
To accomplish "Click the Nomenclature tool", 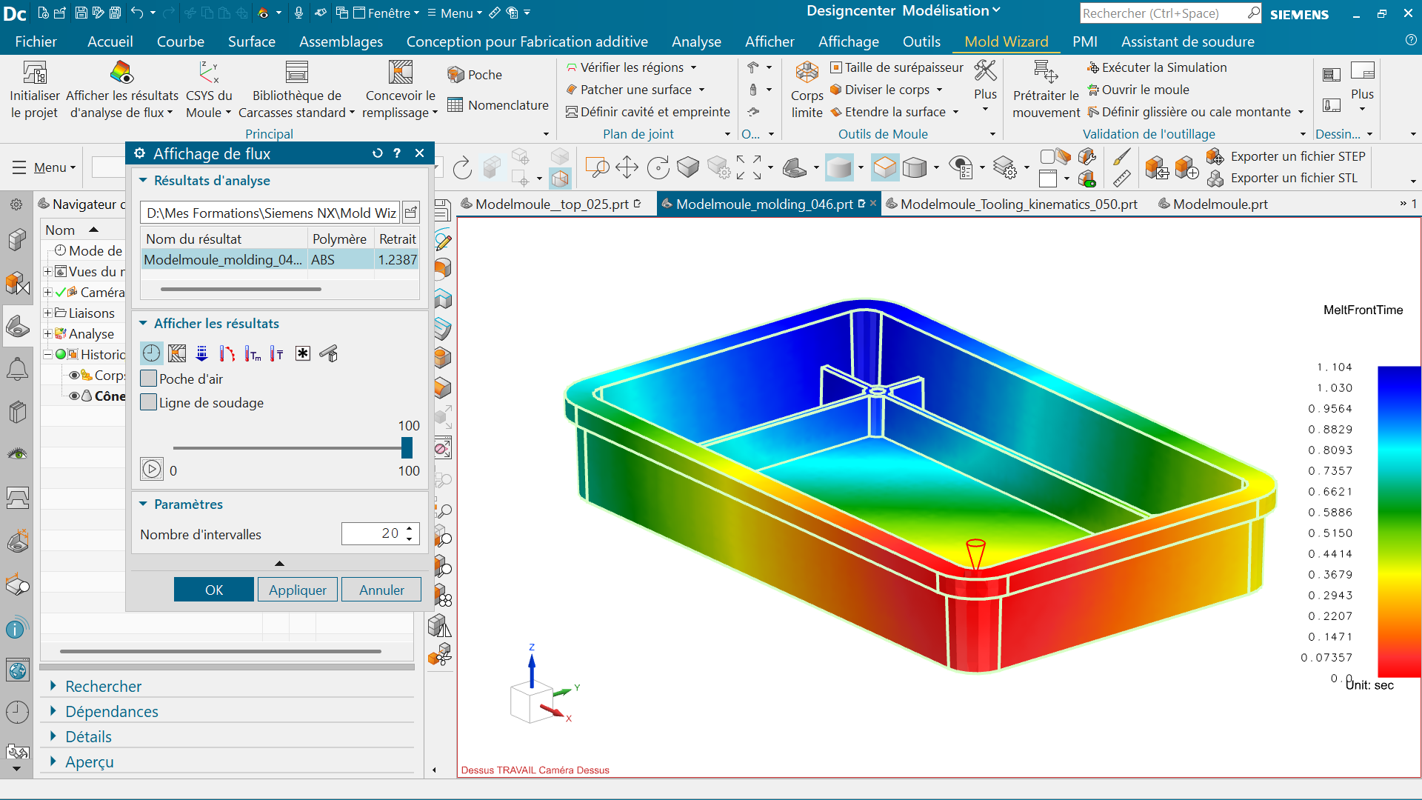I will pyautogui.click(x=498, y=105).
